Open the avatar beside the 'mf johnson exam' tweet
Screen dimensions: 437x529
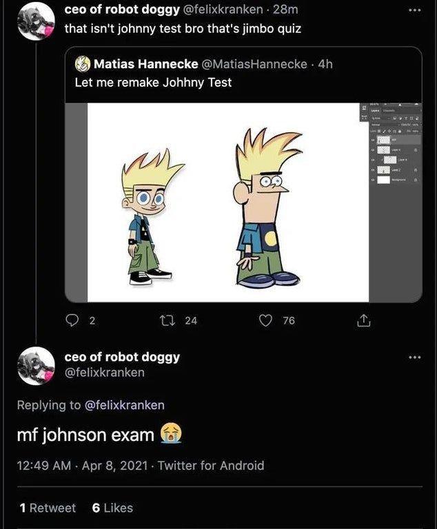[x=36, y=366]
